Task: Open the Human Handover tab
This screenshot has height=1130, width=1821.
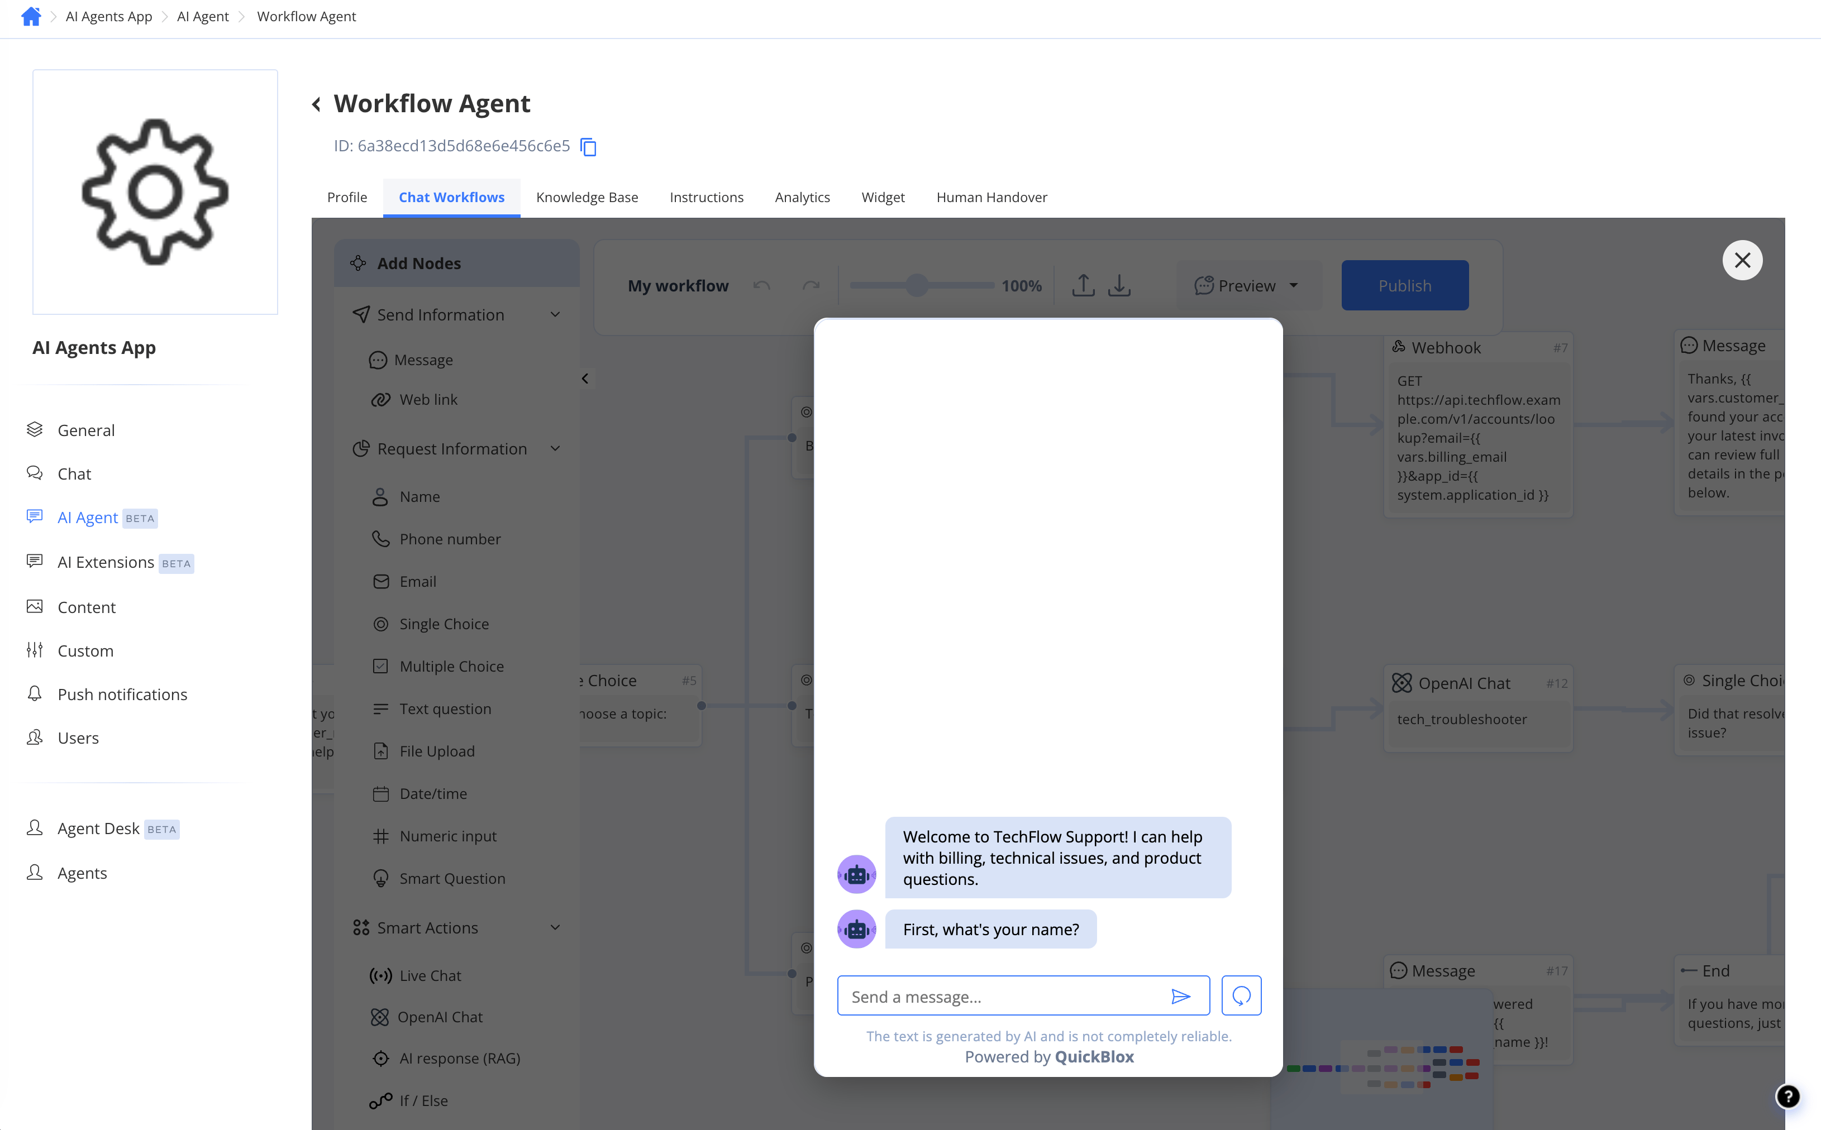Action: [992, 197]
